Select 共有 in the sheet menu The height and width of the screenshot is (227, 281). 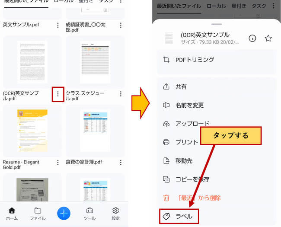[217, 86]
